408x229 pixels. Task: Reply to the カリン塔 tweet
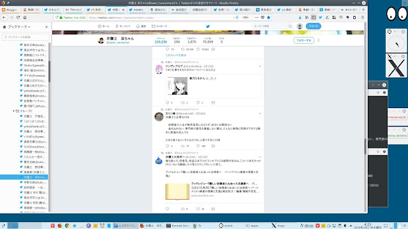pos(168,146)
